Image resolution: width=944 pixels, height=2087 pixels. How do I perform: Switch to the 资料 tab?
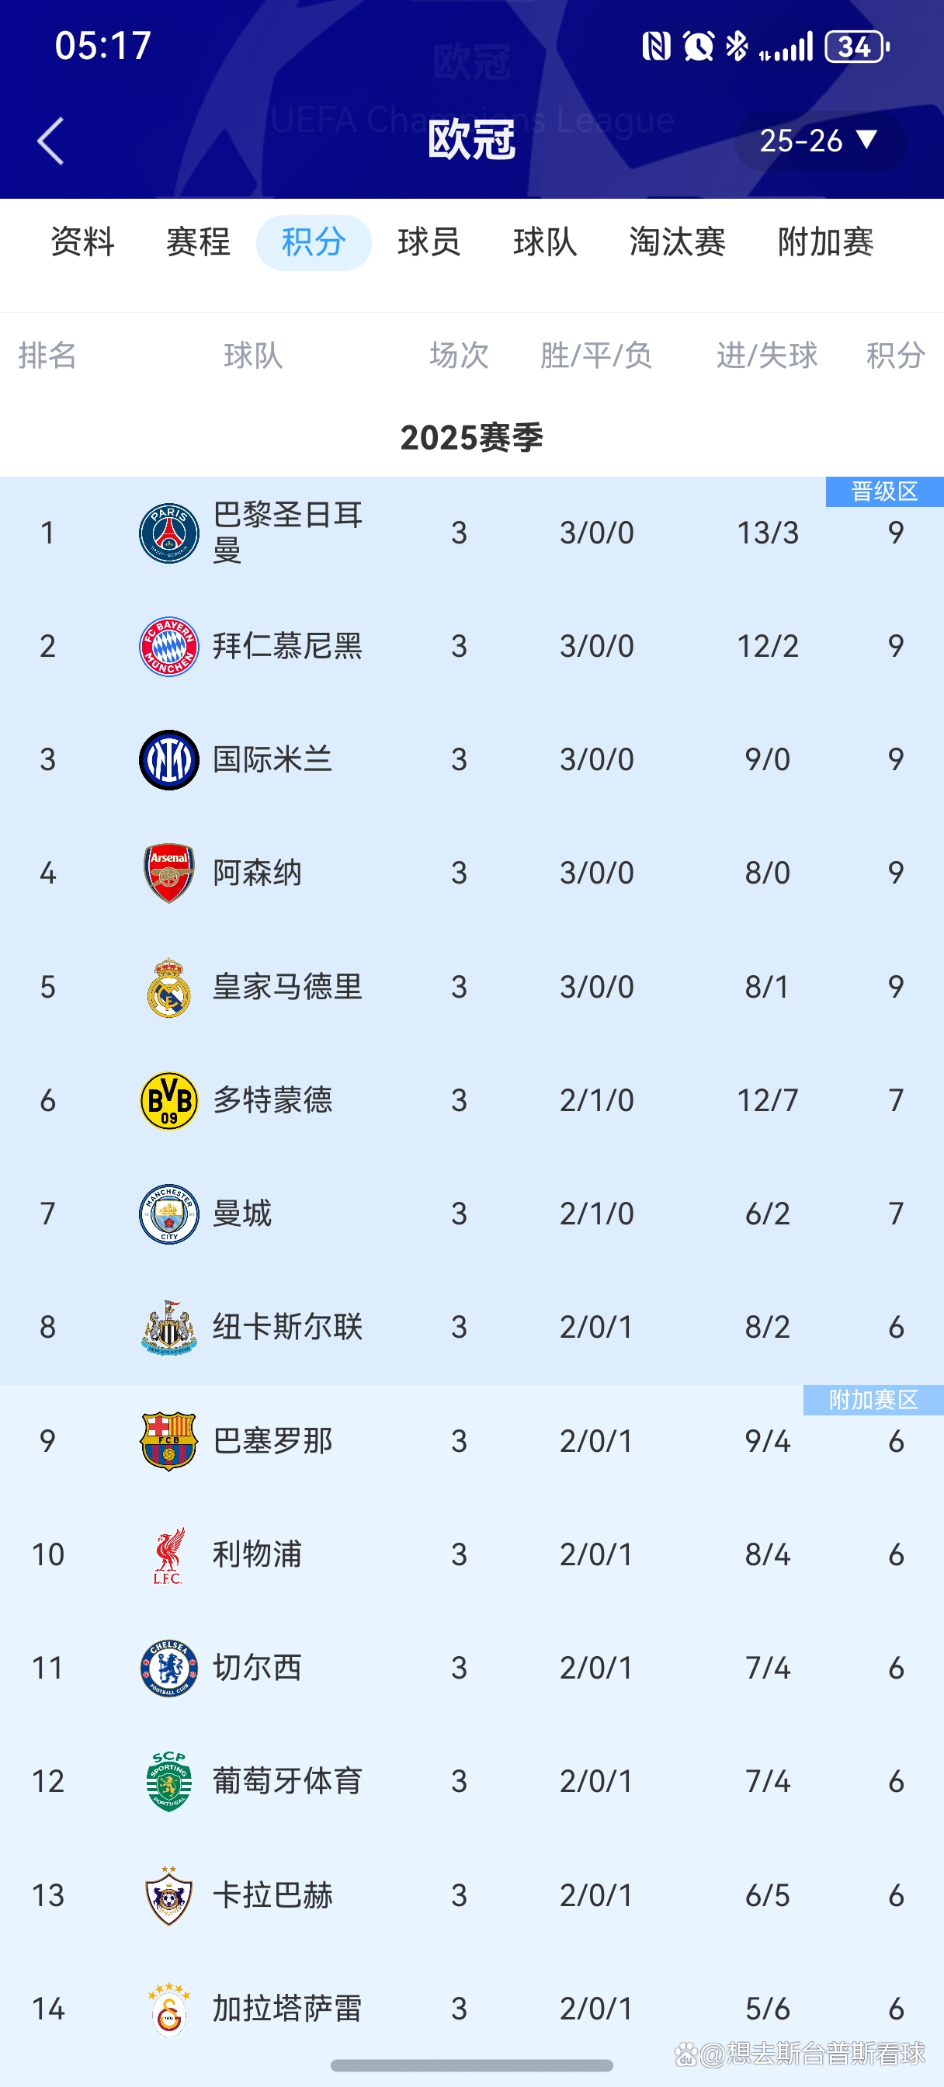82,242
